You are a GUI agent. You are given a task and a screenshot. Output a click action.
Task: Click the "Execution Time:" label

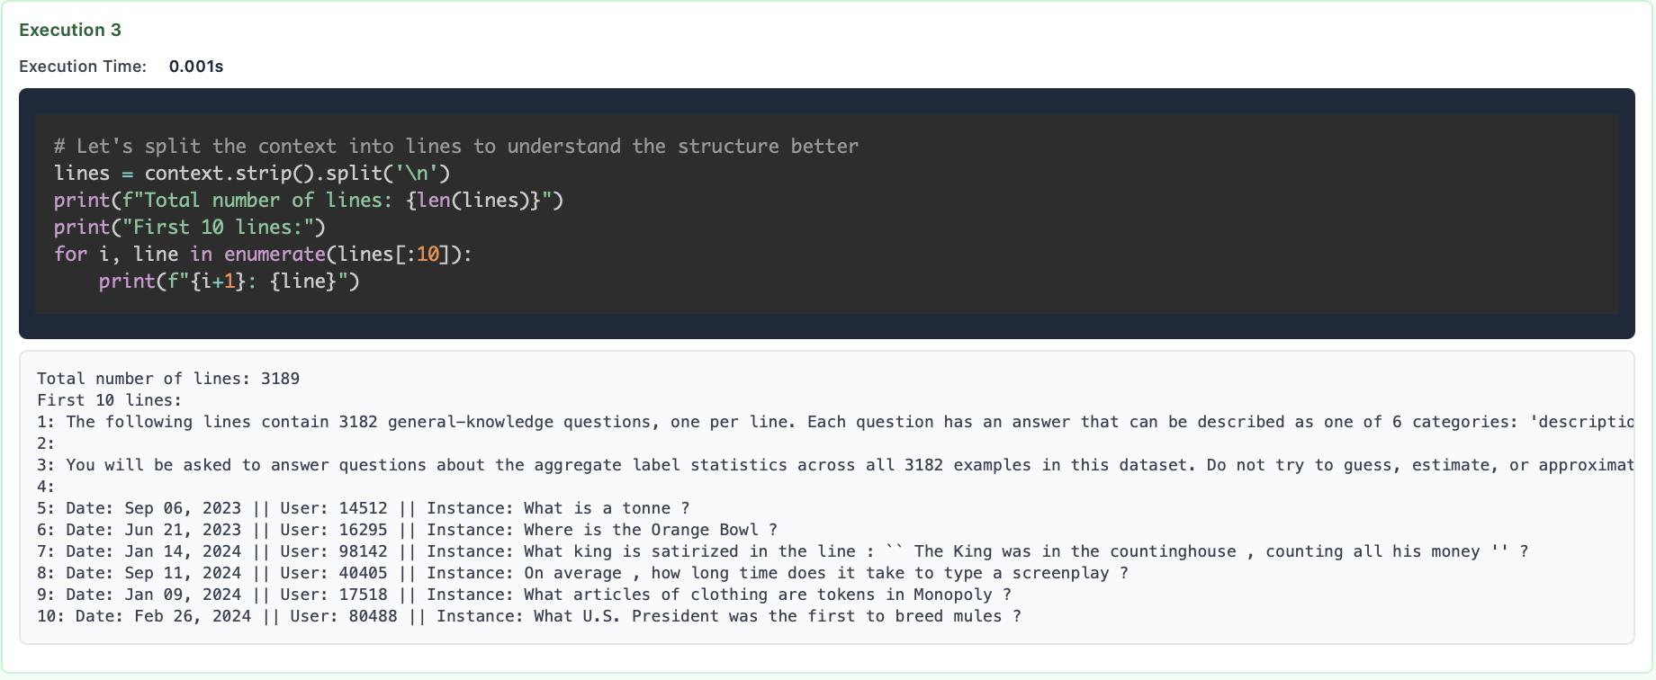pyautogui.click(x=83, y=67)
